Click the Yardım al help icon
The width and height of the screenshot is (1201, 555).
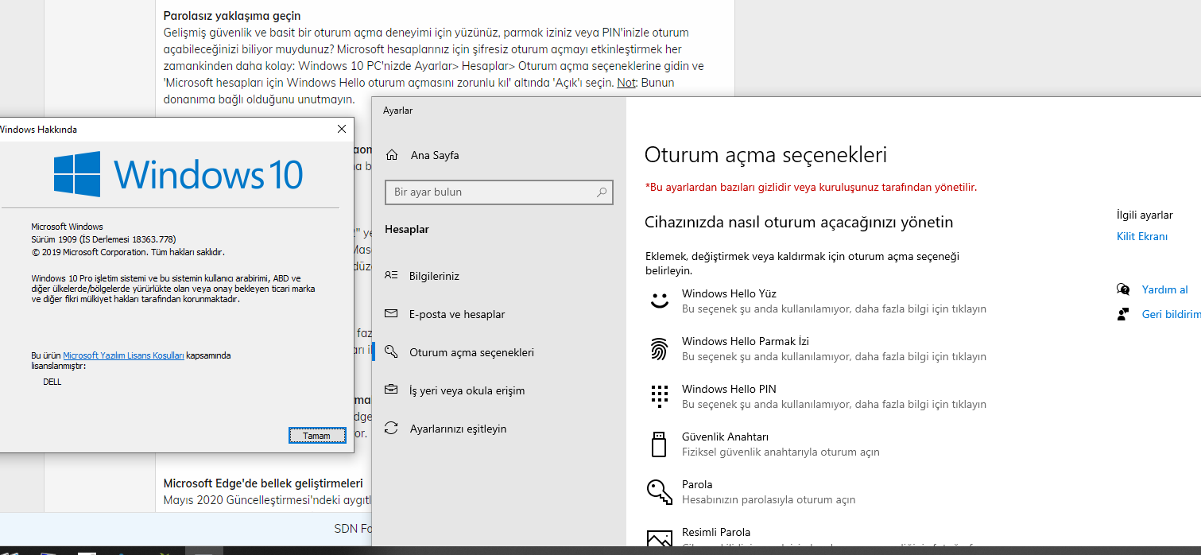click(x=1123, y=289)
